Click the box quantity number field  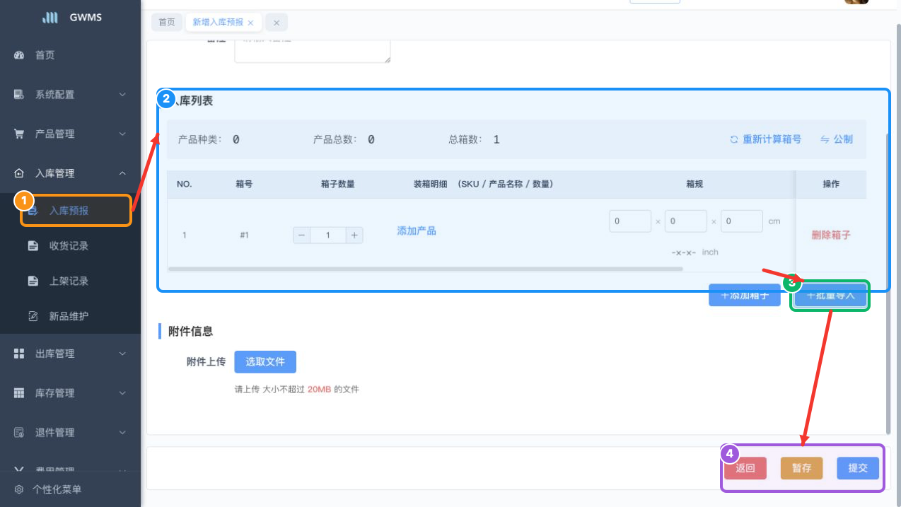[x=328, y=235]
